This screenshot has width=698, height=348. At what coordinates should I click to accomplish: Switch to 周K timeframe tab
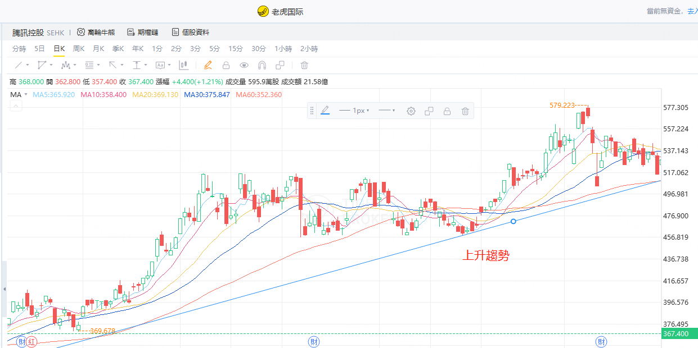click(79, 49)
